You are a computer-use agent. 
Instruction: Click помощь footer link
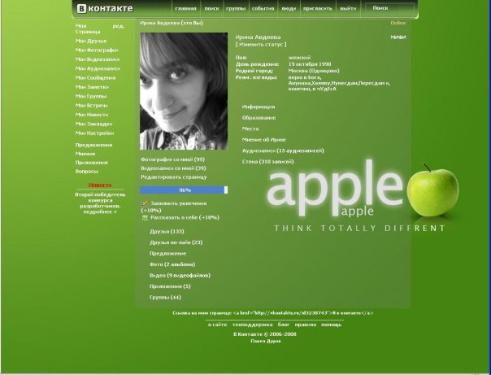point(332,325)
